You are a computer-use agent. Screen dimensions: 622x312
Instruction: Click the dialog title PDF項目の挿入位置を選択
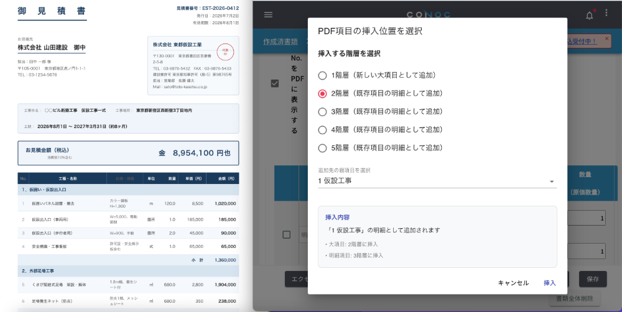[x=370, y=31]
